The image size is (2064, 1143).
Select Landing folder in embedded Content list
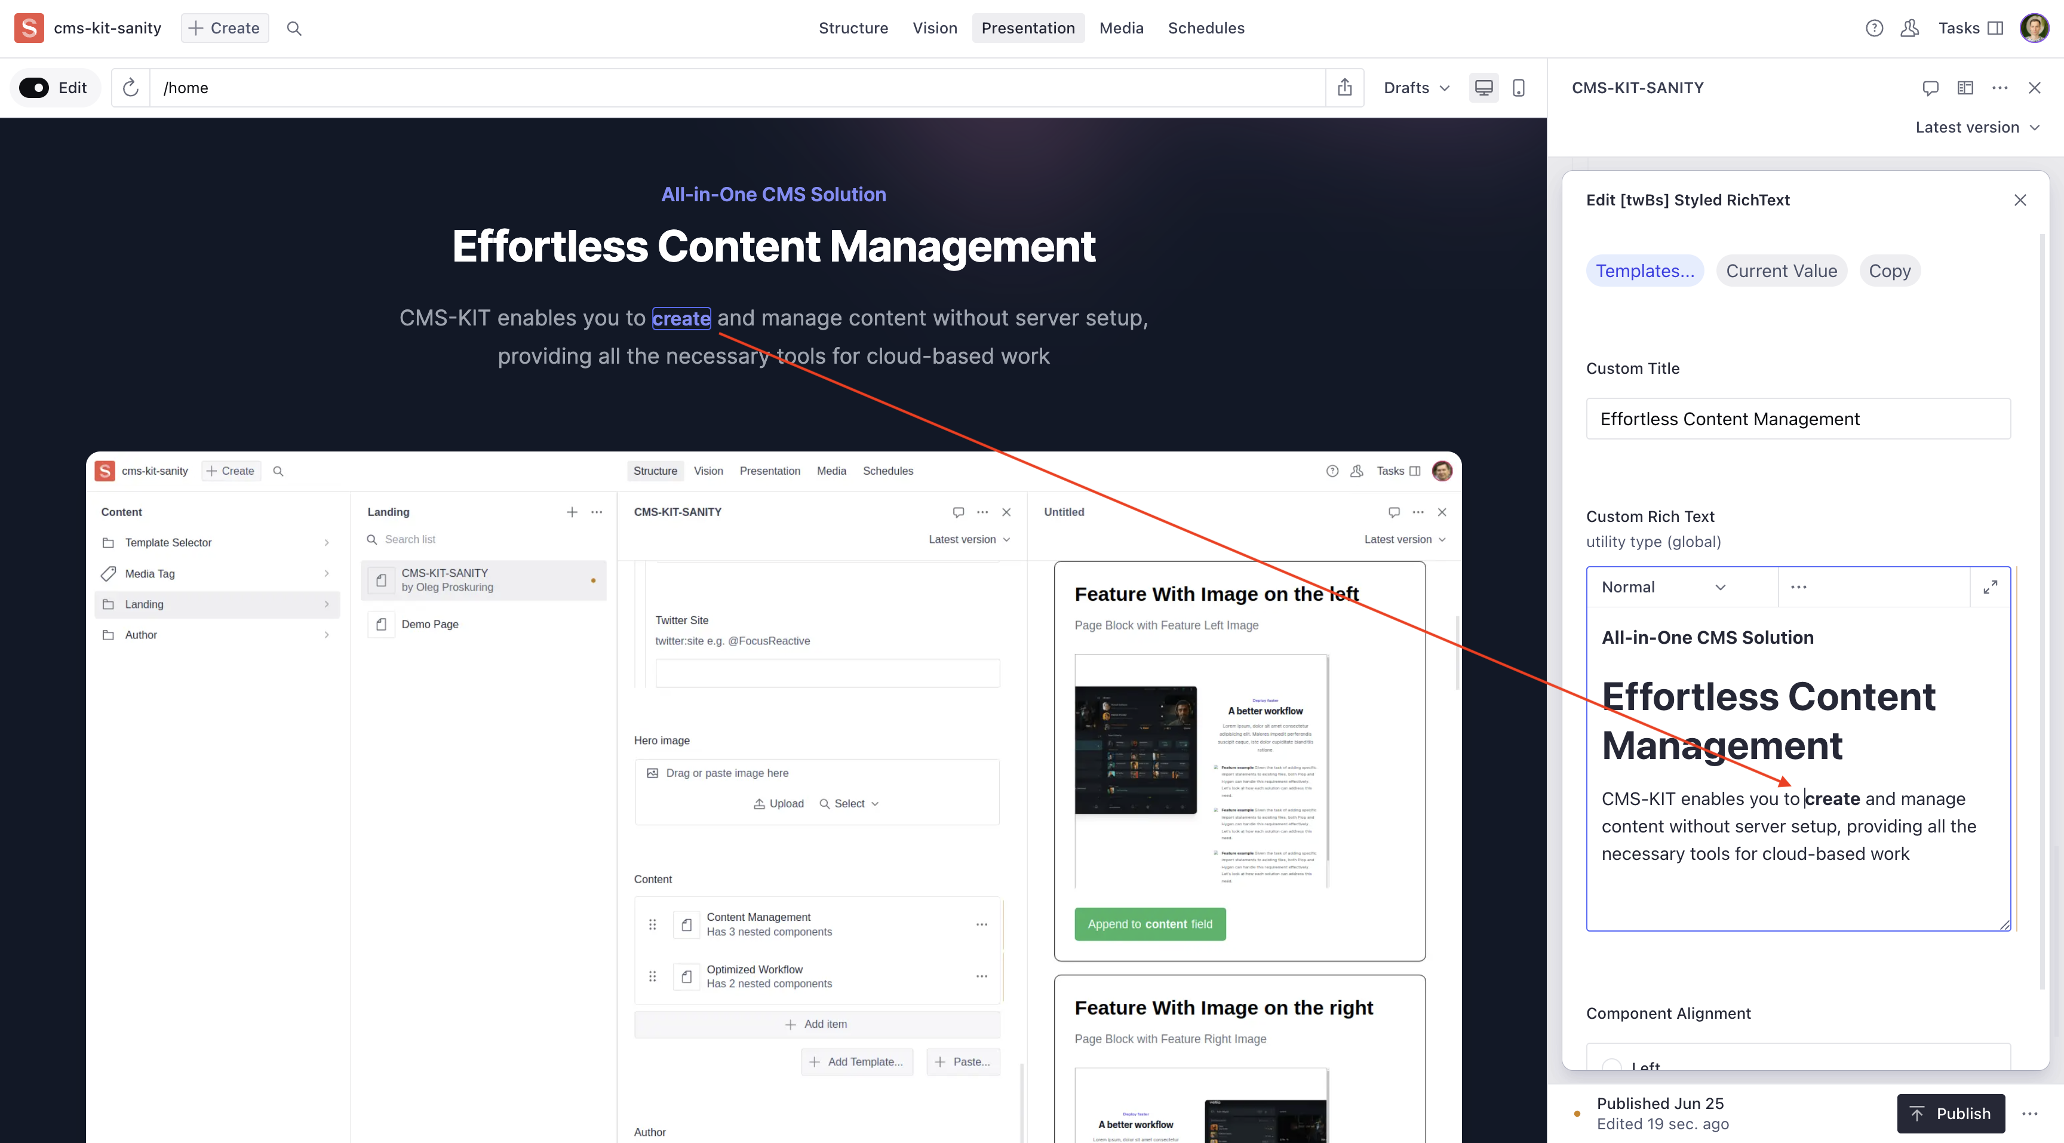tap(216, 604)
